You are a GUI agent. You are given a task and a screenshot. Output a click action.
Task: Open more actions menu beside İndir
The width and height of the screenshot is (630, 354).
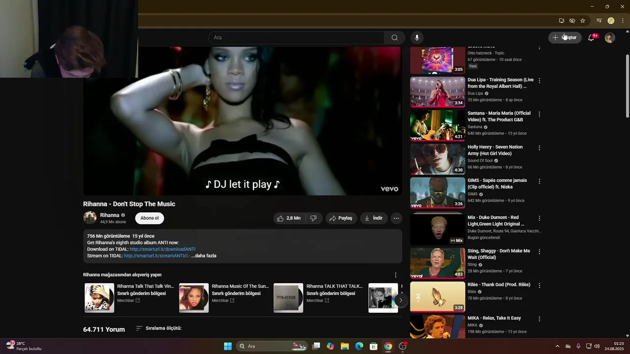[396, 218]
